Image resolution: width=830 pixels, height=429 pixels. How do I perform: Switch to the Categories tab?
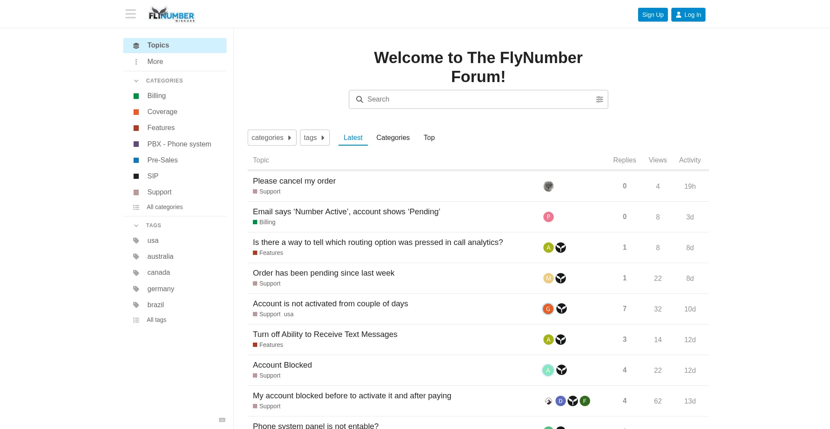pos(393,138)
